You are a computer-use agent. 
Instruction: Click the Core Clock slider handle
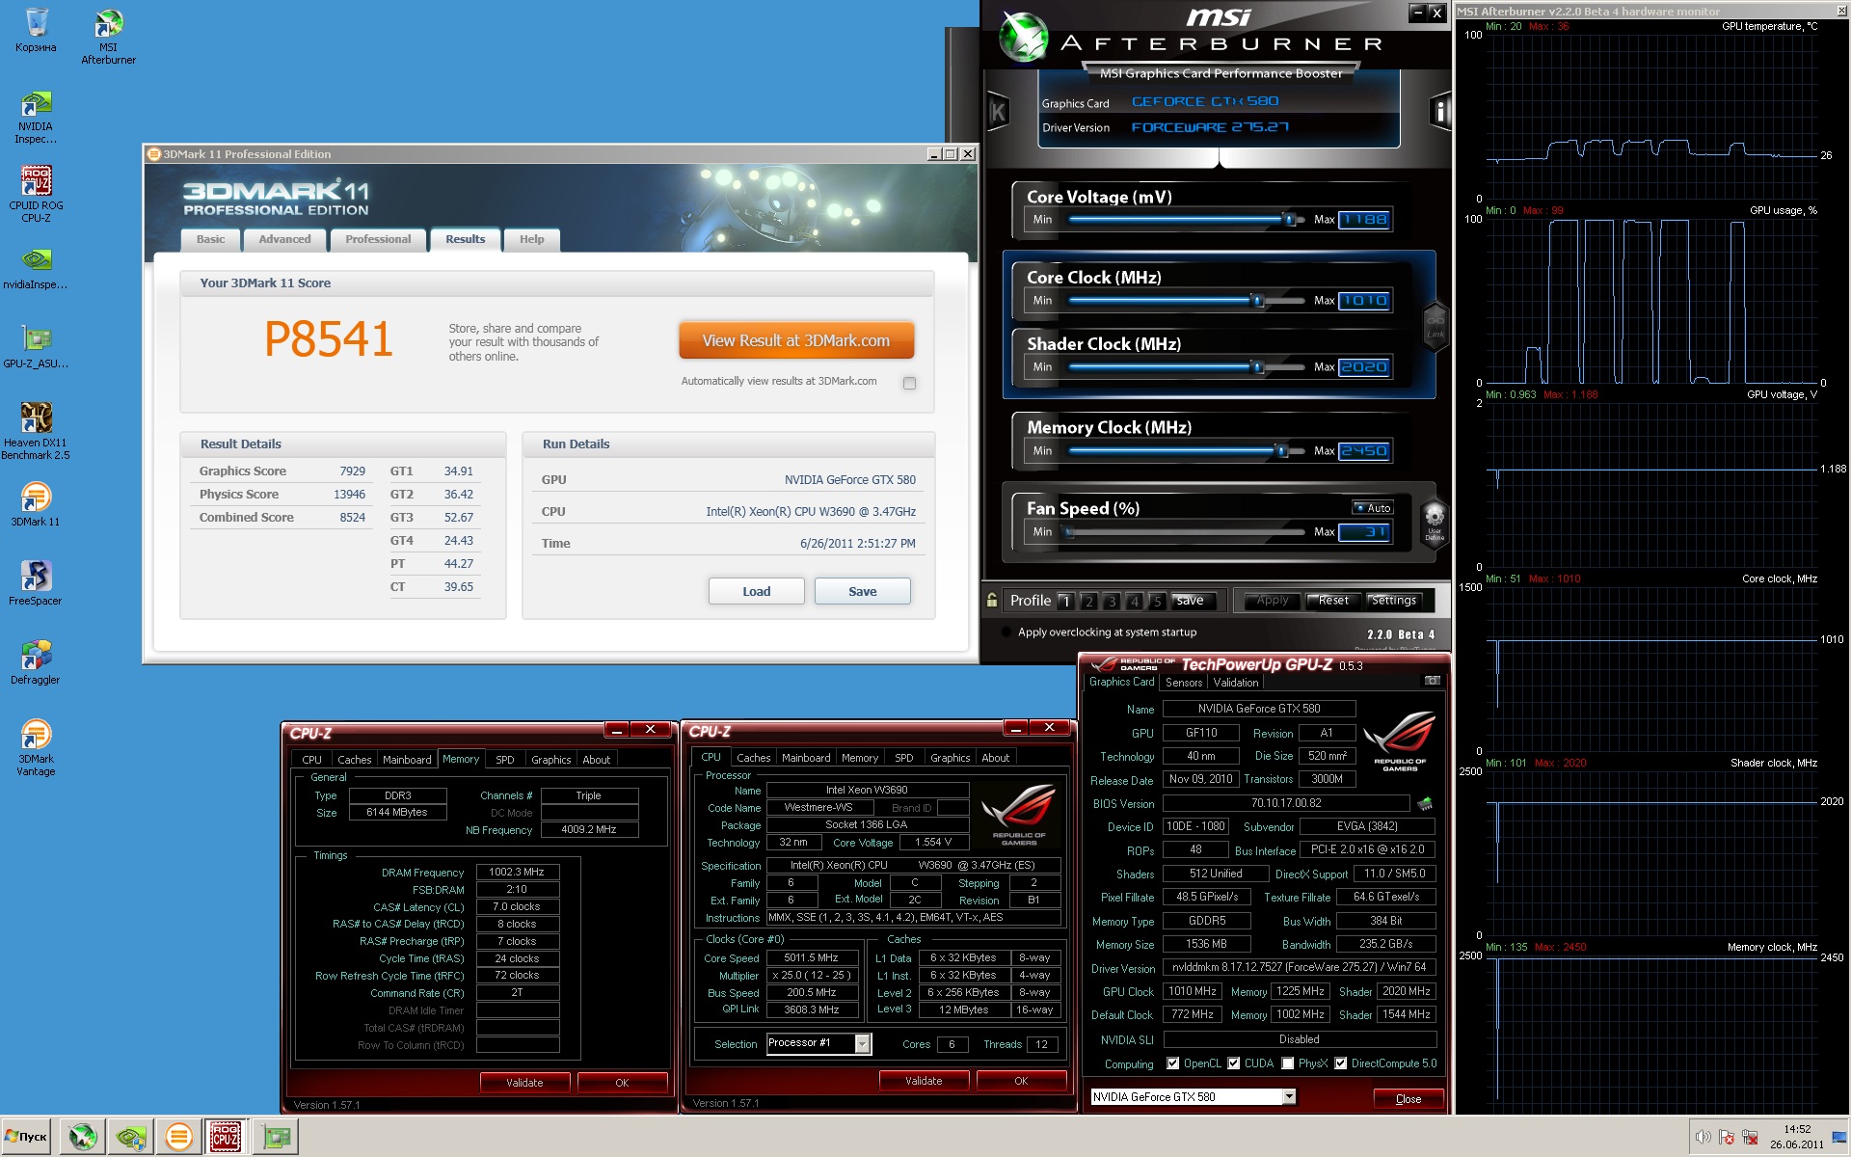coord(1257,301)
